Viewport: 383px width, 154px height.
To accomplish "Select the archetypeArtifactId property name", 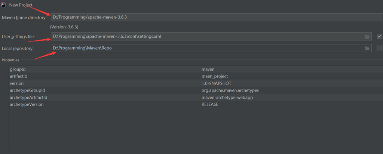I will 28,98.
